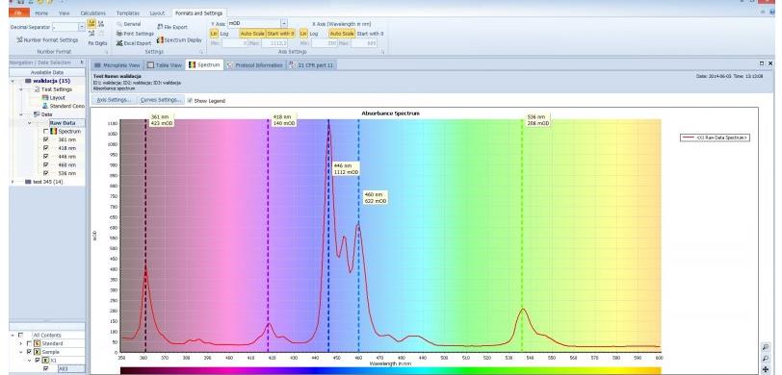Open the Excel Export settings
The height and width of the screenshot is (375, 782).
133,43
